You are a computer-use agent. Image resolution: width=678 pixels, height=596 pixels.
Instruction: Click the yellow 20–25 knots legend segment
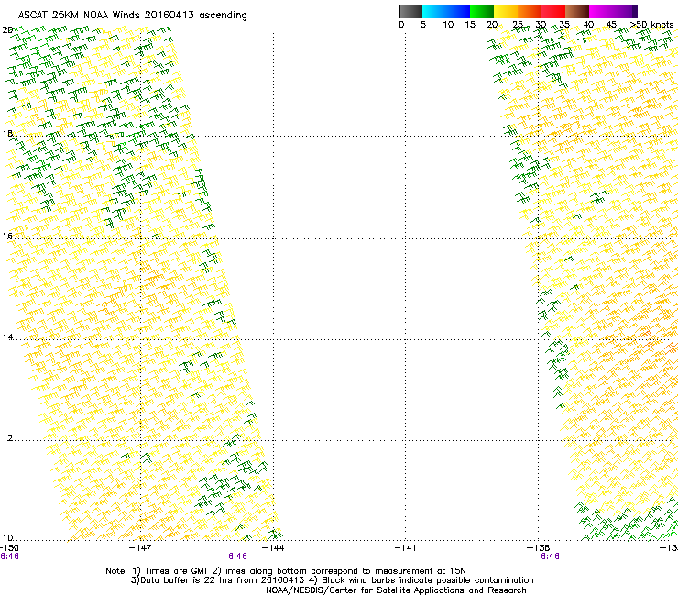point(506,11)
